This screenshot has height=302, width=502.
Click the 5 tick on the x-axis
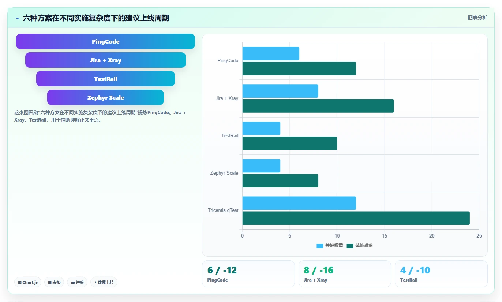(x=290, y=236)
